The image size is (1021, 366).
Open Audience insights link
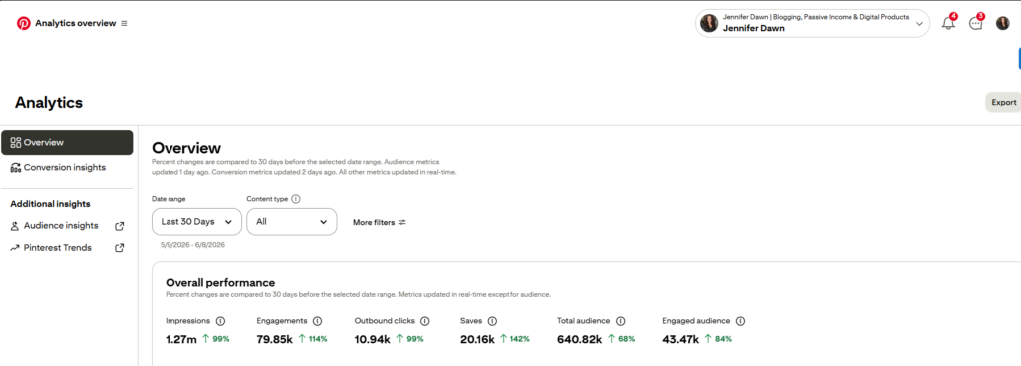(x=61, y=226)
